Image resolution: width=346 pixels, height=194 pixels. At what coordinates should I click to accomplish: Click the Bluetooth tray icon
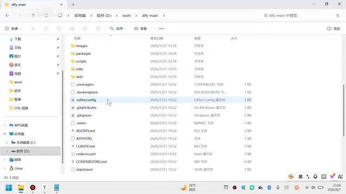(x=269, y=188)
